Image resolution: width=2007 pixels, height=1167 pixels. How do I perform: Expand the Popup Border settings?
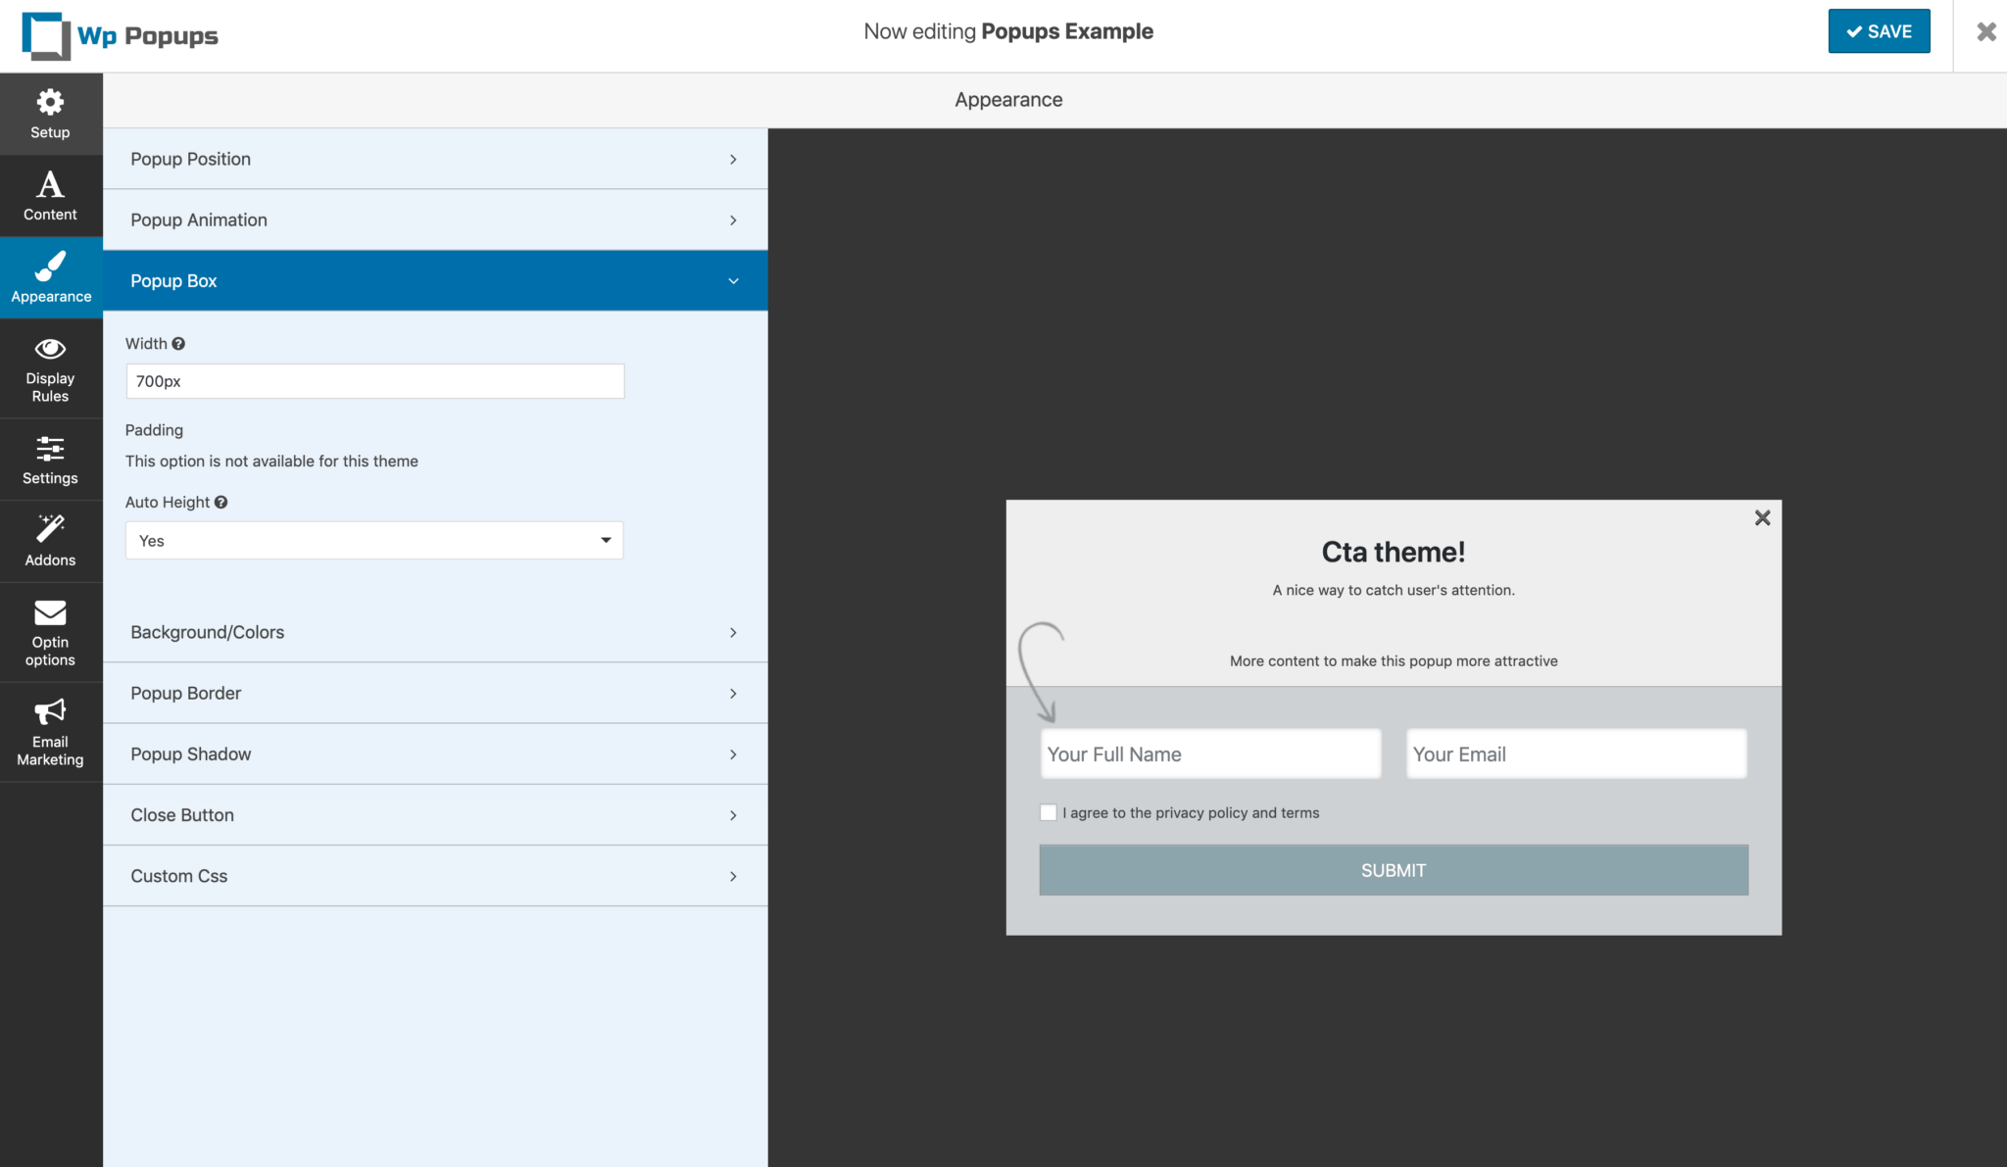click(x=433, y=692)
